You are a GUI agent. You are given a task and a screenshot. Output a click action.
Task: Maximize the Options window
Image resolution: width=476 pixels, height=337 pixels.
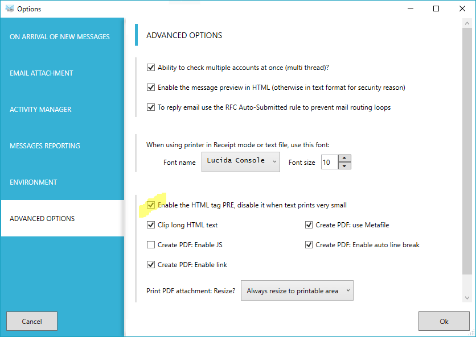click(436, 9)
